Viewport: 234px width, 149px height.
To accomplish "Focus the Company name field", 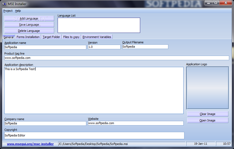I will tap(45, 123).
